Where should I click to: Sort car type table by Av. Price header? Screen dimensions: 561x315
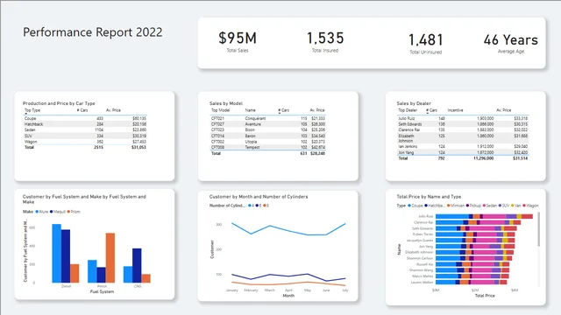(x=113, y=110)
